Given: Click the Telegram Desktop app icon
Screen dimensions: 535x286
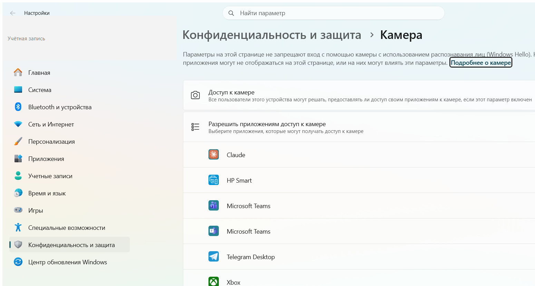Looking at the screenshot, I should pos(214,256).
